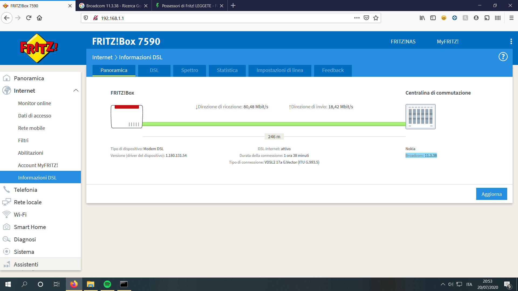The width and height of the screenshot is (518, 291).
Task: Click the FRITZ! logo
Action: 39,48
